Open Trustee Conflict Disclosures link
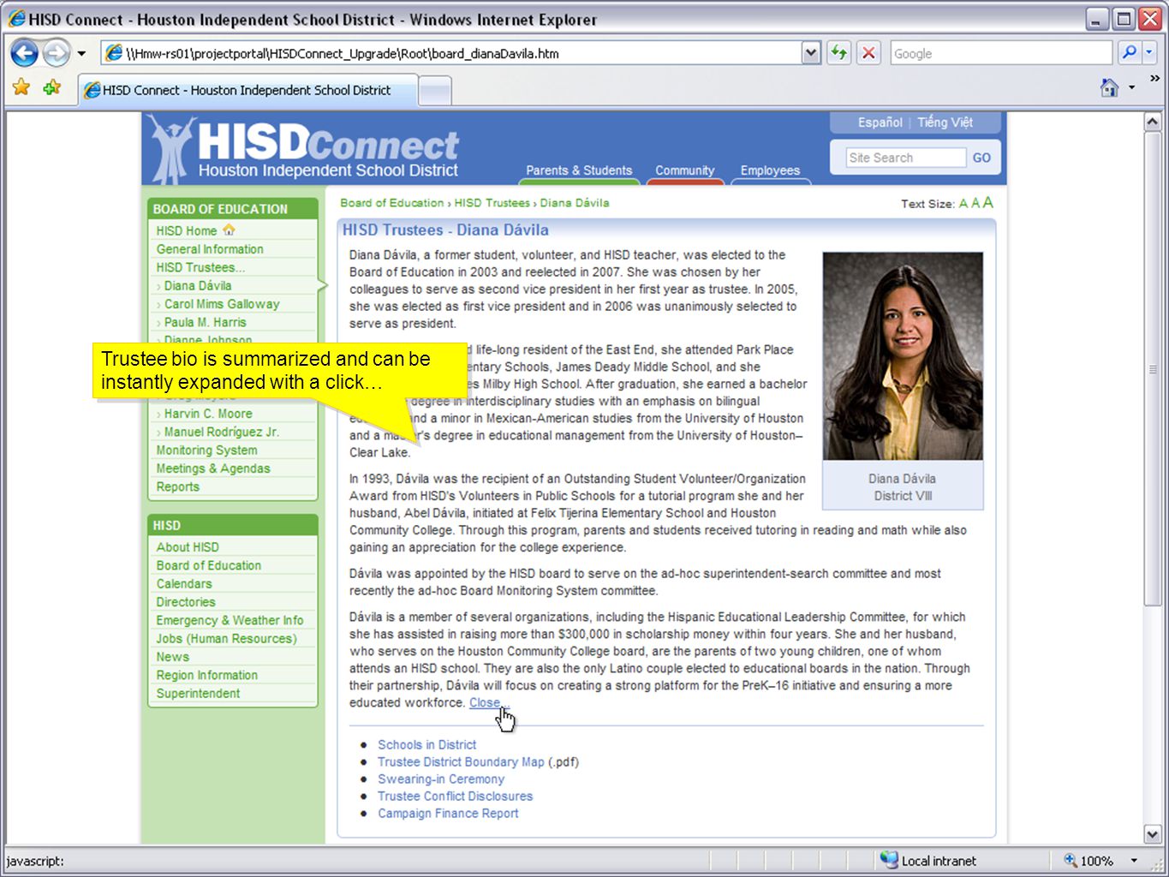This screenshot has width=1169, height=877. tap(456, 796)
